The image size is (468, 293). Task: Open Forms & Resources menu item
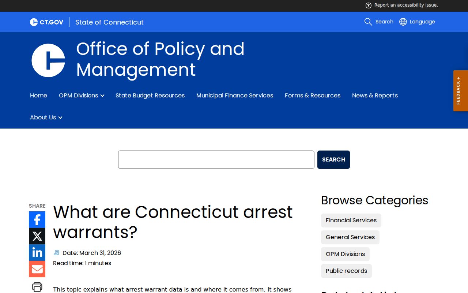click(x=313, y=95)
